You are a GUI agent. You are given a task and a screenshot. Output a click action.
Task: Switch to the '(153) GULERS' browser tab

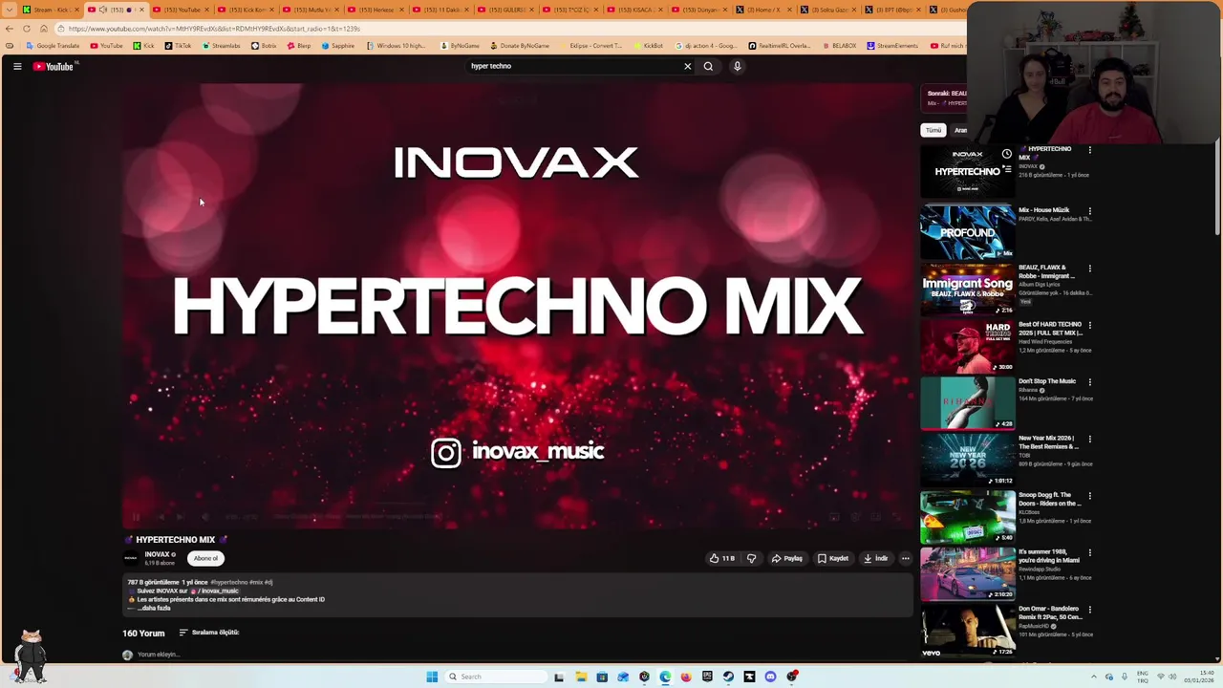505,10
